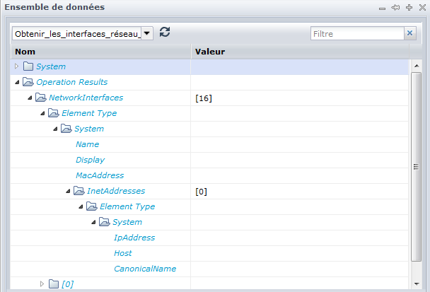Click the closed folder icon of top System
430x292 pixels.
28,66
